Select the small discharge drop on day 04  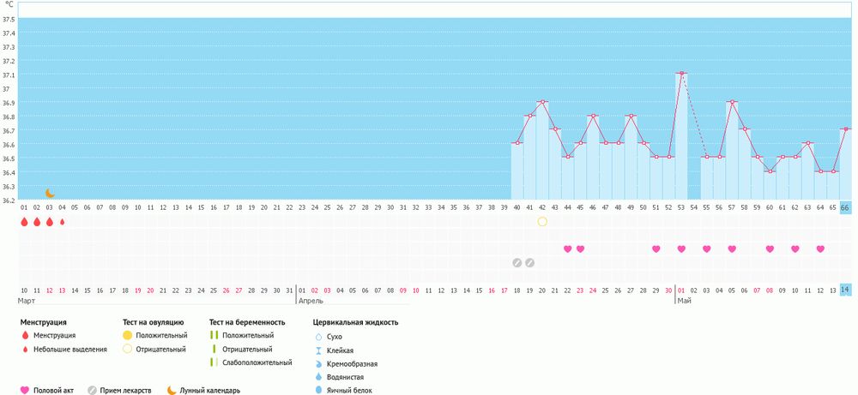click(62, 222)
